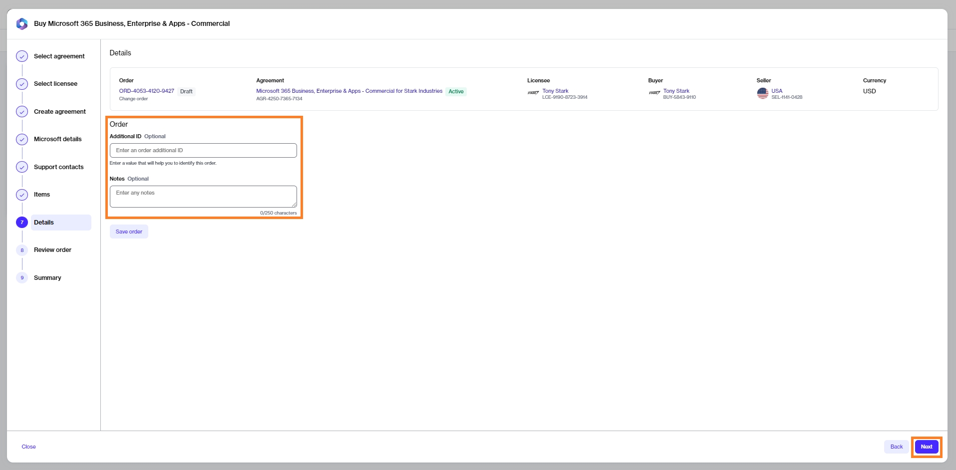Jump to the Summary step
The image size is (956, 470).
pyautogui.click(x=47, y=278)
